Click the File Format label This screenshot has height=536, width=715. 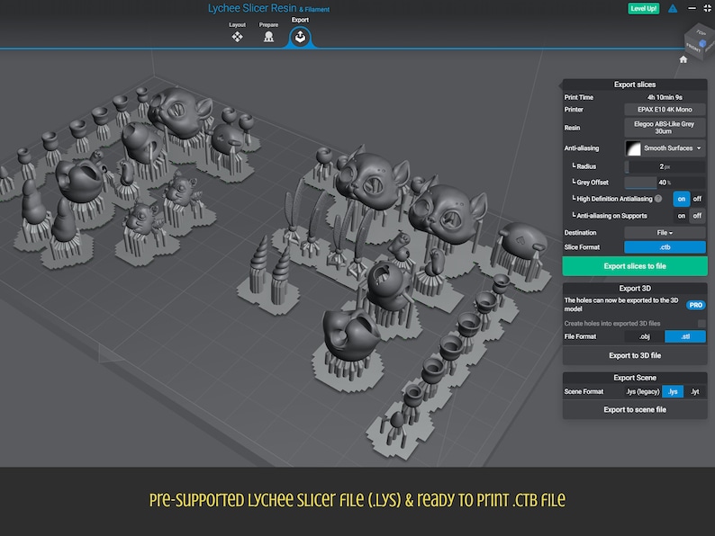tap(580, 336)
